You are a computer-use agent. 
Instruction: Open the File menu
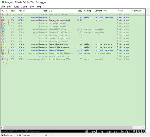3,7
